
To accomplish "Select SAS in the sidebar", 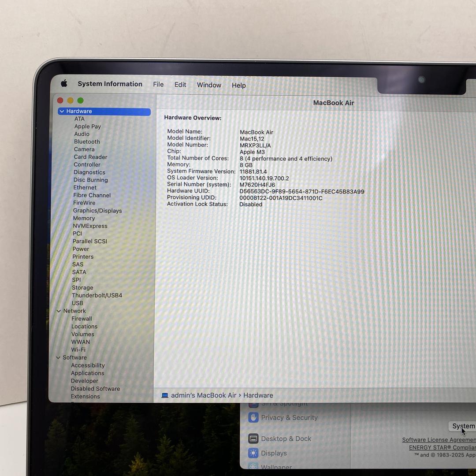I will click(x=78, y=264).
